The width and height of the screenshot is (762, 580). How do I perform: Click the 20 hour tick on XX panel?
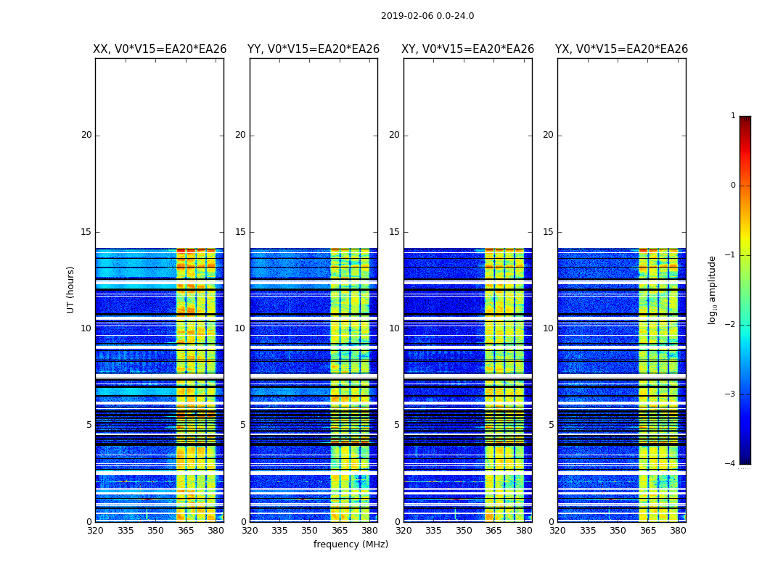pyautogui.click(x=86, y=135)
